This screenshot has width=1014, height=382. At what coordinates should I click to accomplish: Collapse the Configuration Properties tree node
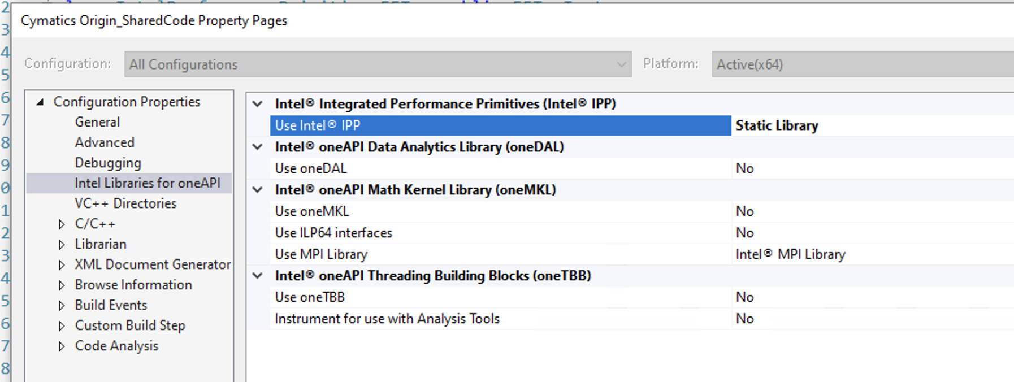point(40,102)
